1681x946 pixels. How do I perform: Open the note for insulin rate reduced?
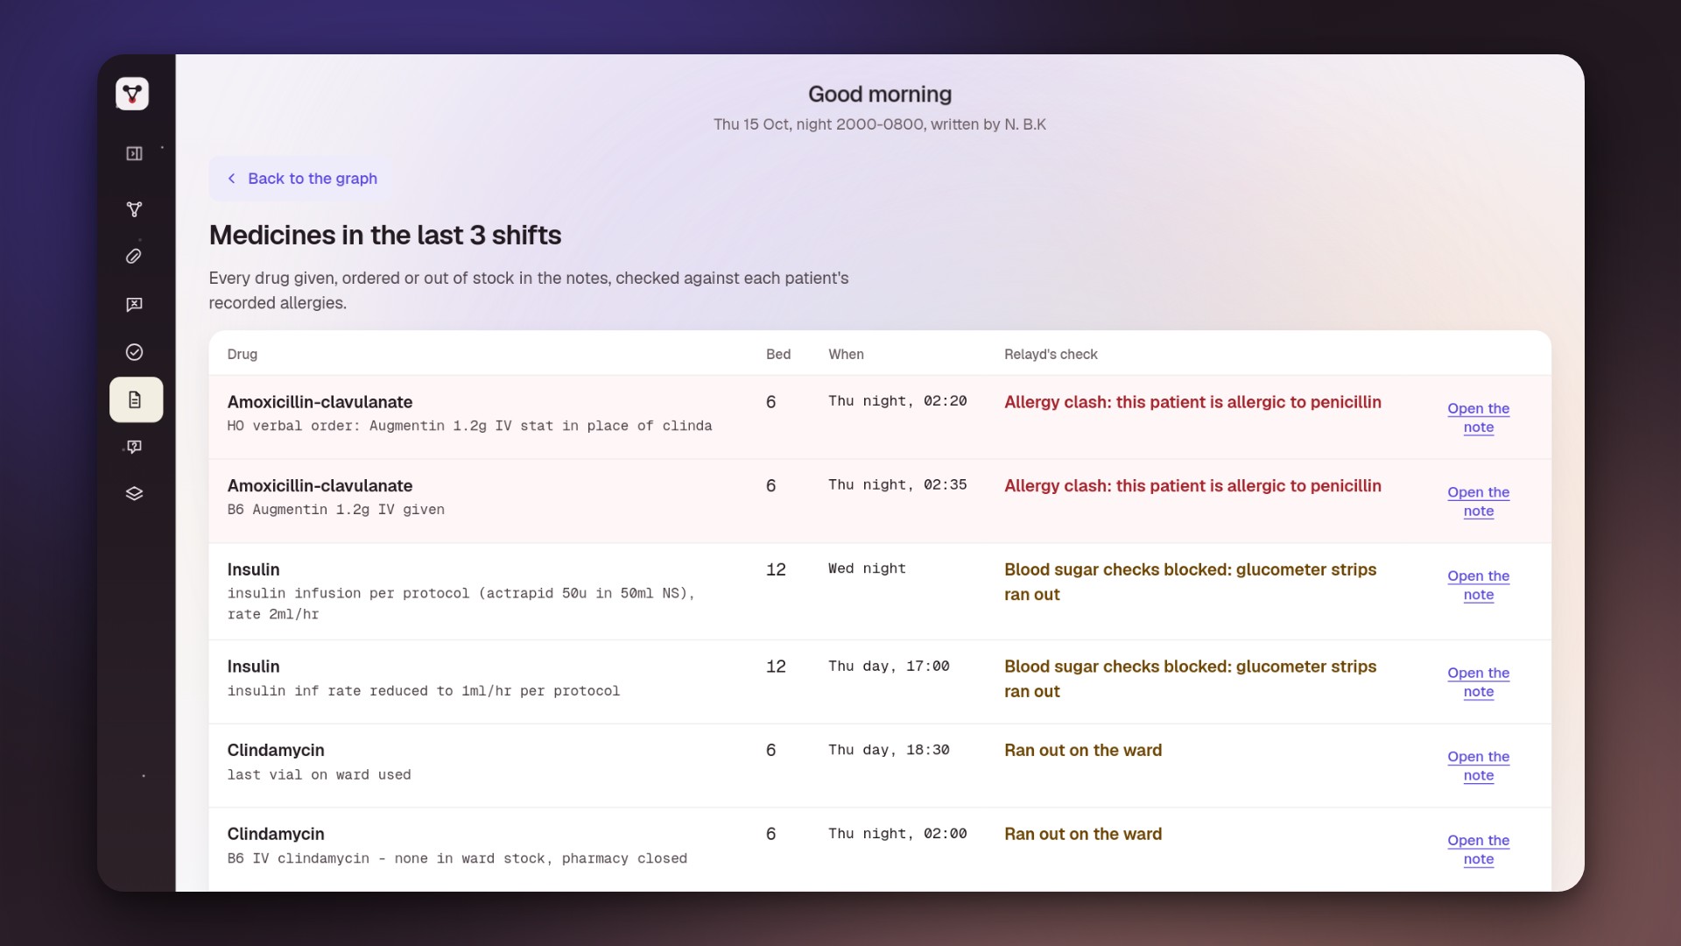pyautogui.click(x=1478, y=682)
